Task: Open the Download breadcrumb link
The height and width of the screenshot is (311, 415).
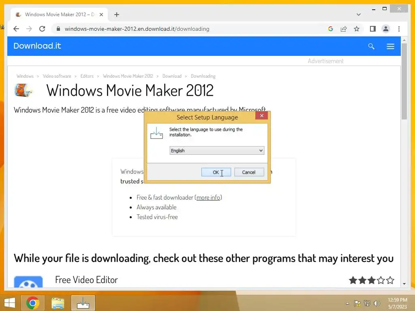Action: click(x=172, y=76)
